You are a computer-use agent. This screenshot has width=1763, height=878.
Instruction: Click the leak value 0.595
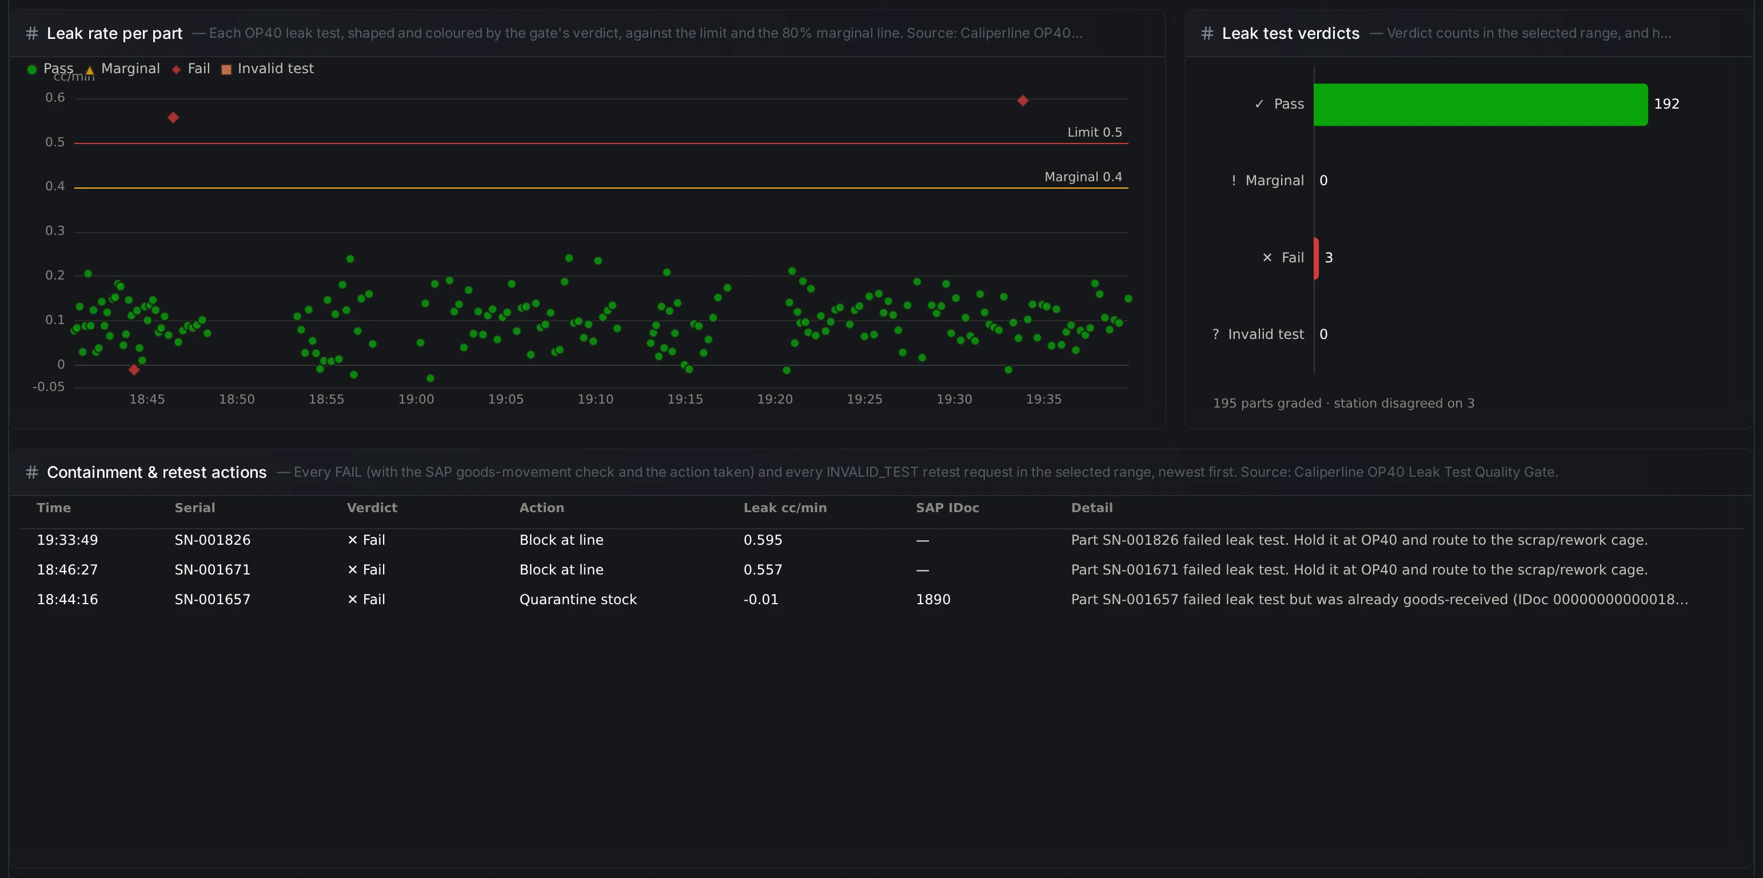point(763,540)
